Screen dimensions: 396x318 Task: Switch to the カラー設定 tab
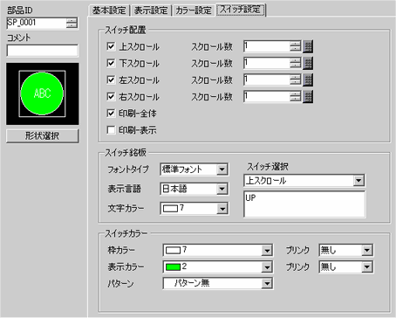(194, 10)
